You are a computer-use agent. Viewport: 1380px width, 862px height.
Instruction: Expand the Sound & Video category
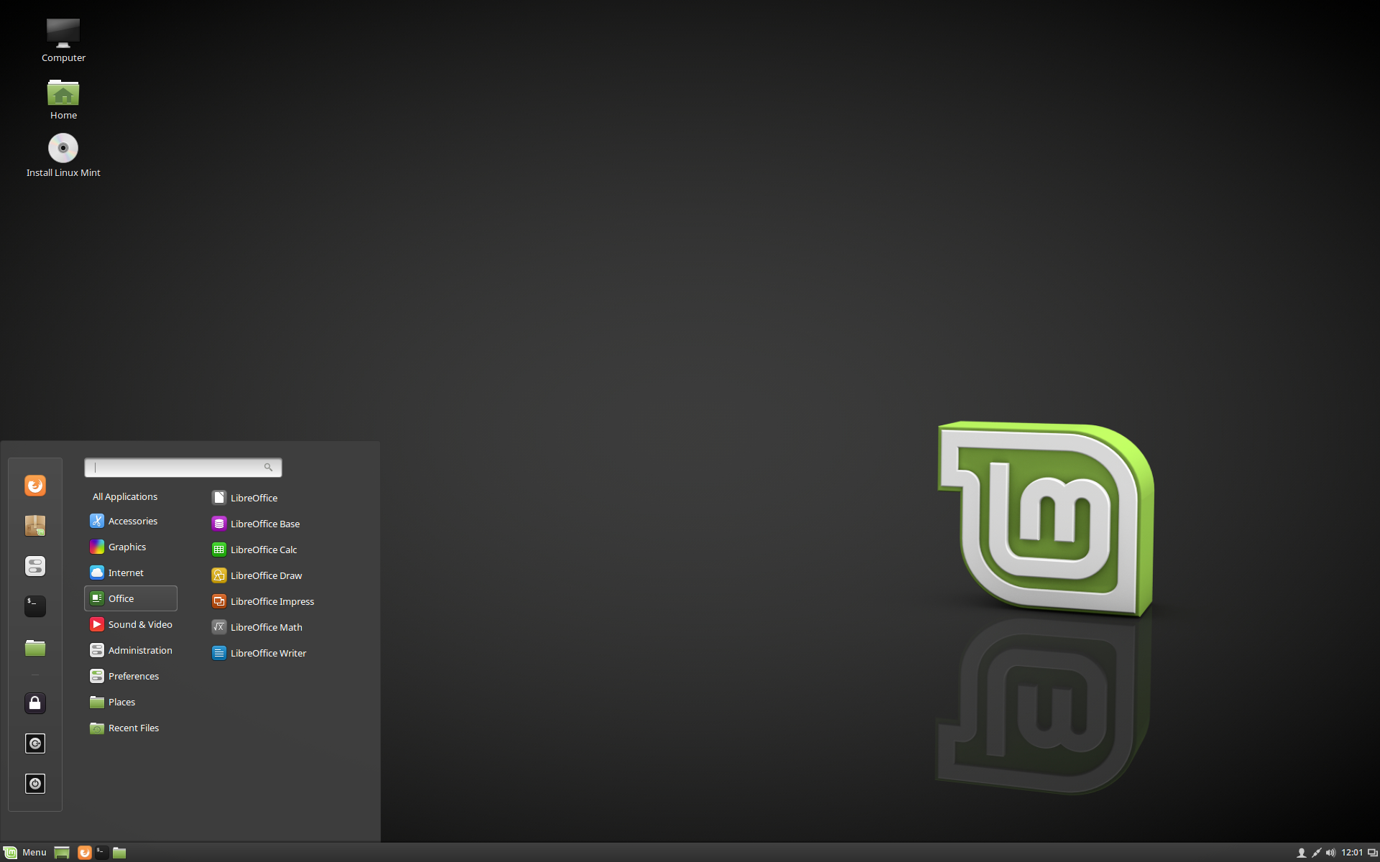140,623
